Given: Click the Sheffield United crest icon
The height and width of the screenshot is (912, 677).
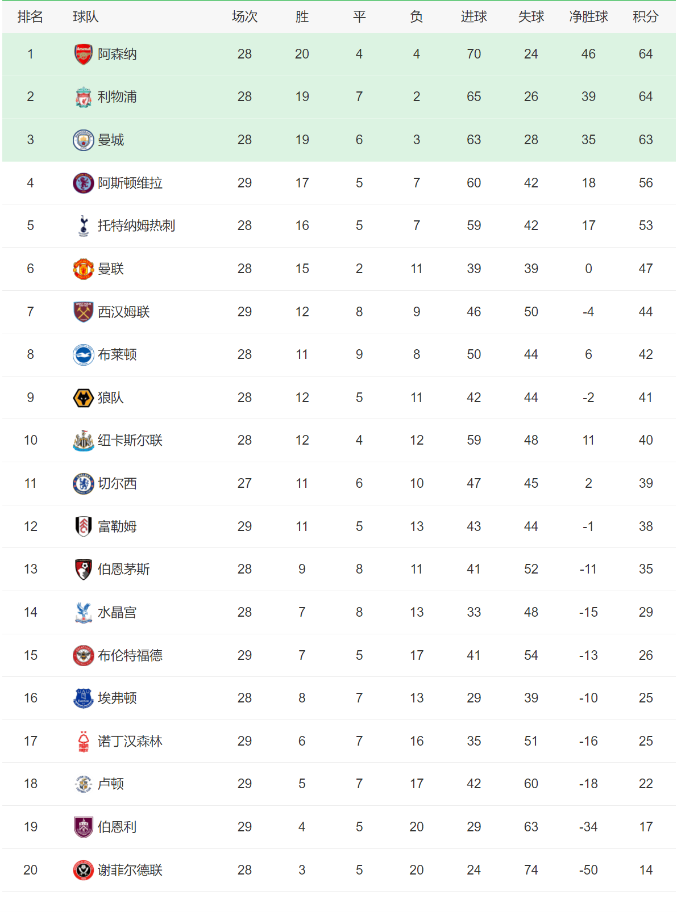Looking at the screenshot, I should click(x=84, y=871).
